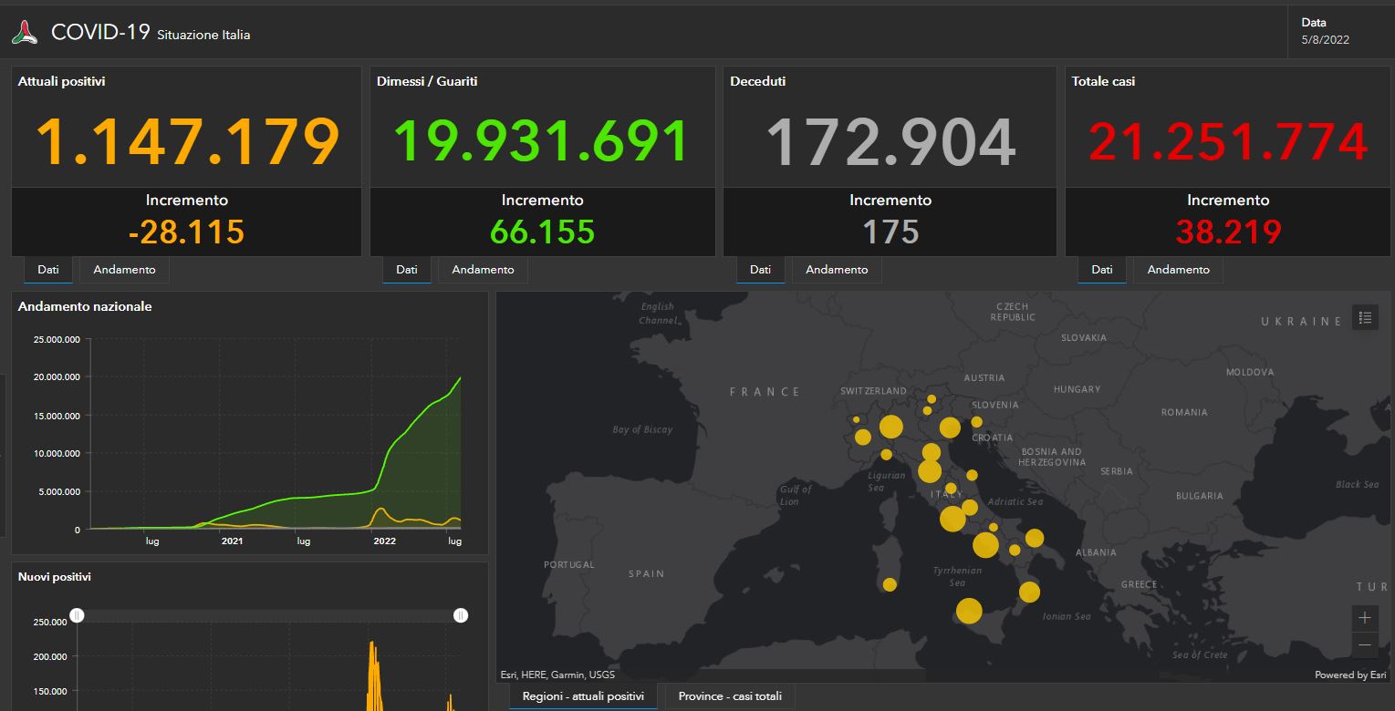Click the 2021 label on the chart axis
Image resolution: width=1395 pixels, height=711 pixels.
(232, 541)
